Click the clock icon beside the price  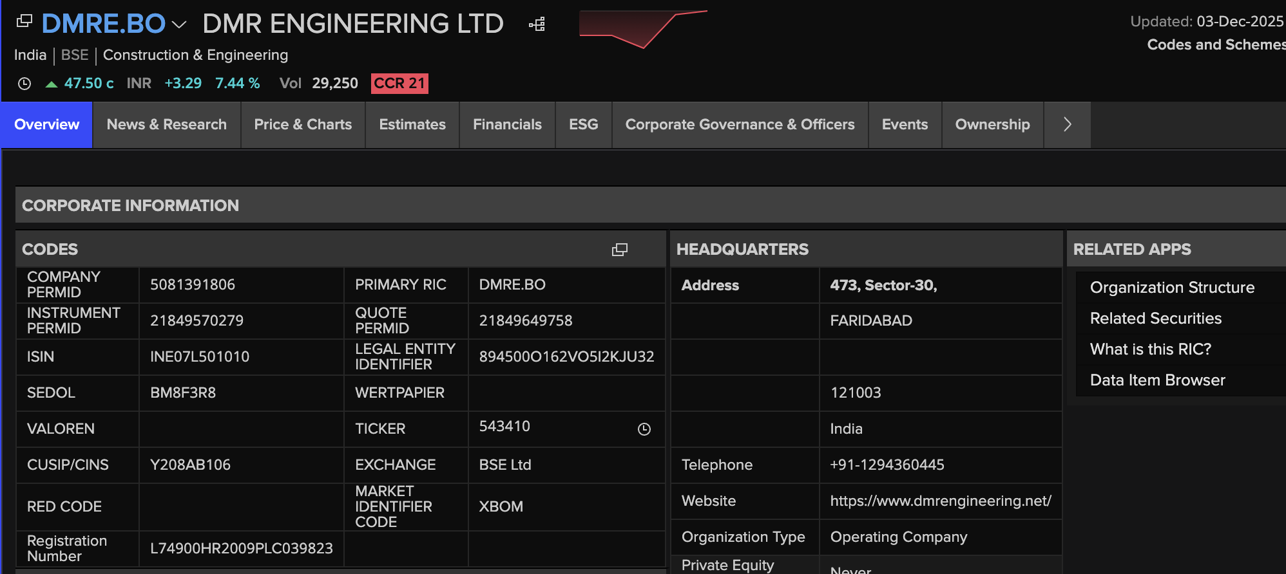[x=24, y=84]
